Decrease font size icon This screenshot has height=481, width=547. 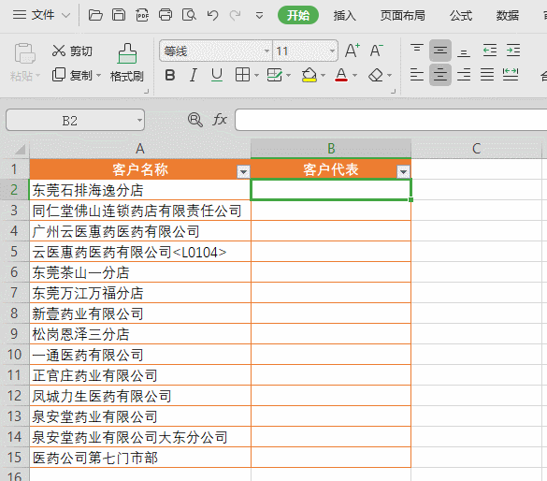[x=377, y=51]
